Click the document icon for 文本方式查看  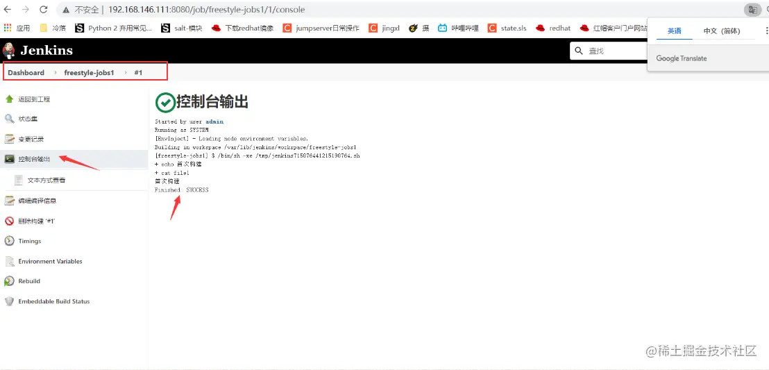[19, 180]
